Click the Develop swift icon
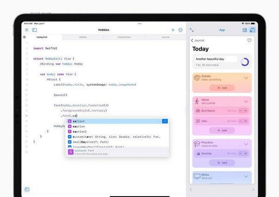Viewport: 279px width, 197px height. pyautogui.click(x=198, y=153)
